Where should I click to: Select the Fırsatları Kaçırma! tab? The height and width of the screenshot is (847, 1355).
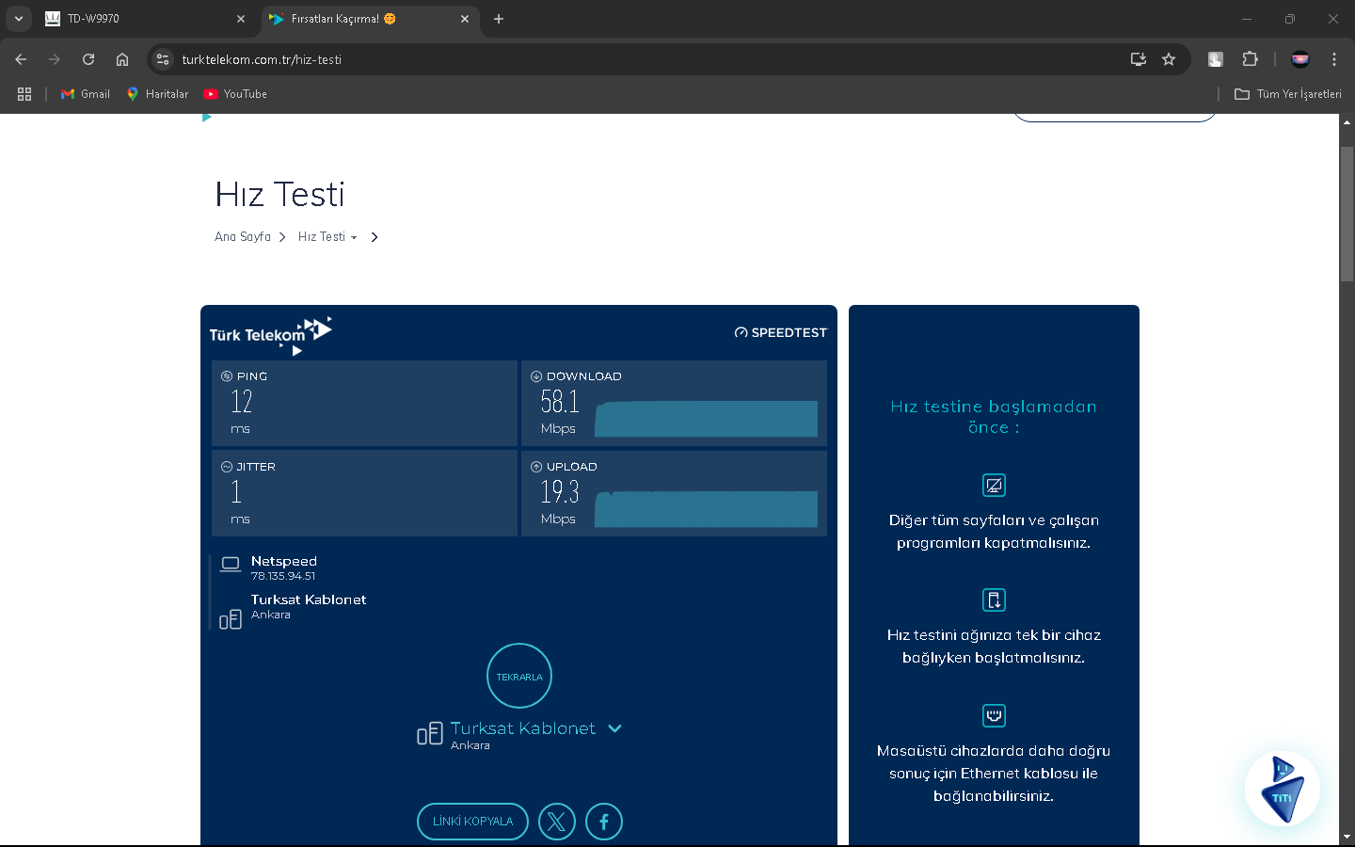click(x=369, y=19)
